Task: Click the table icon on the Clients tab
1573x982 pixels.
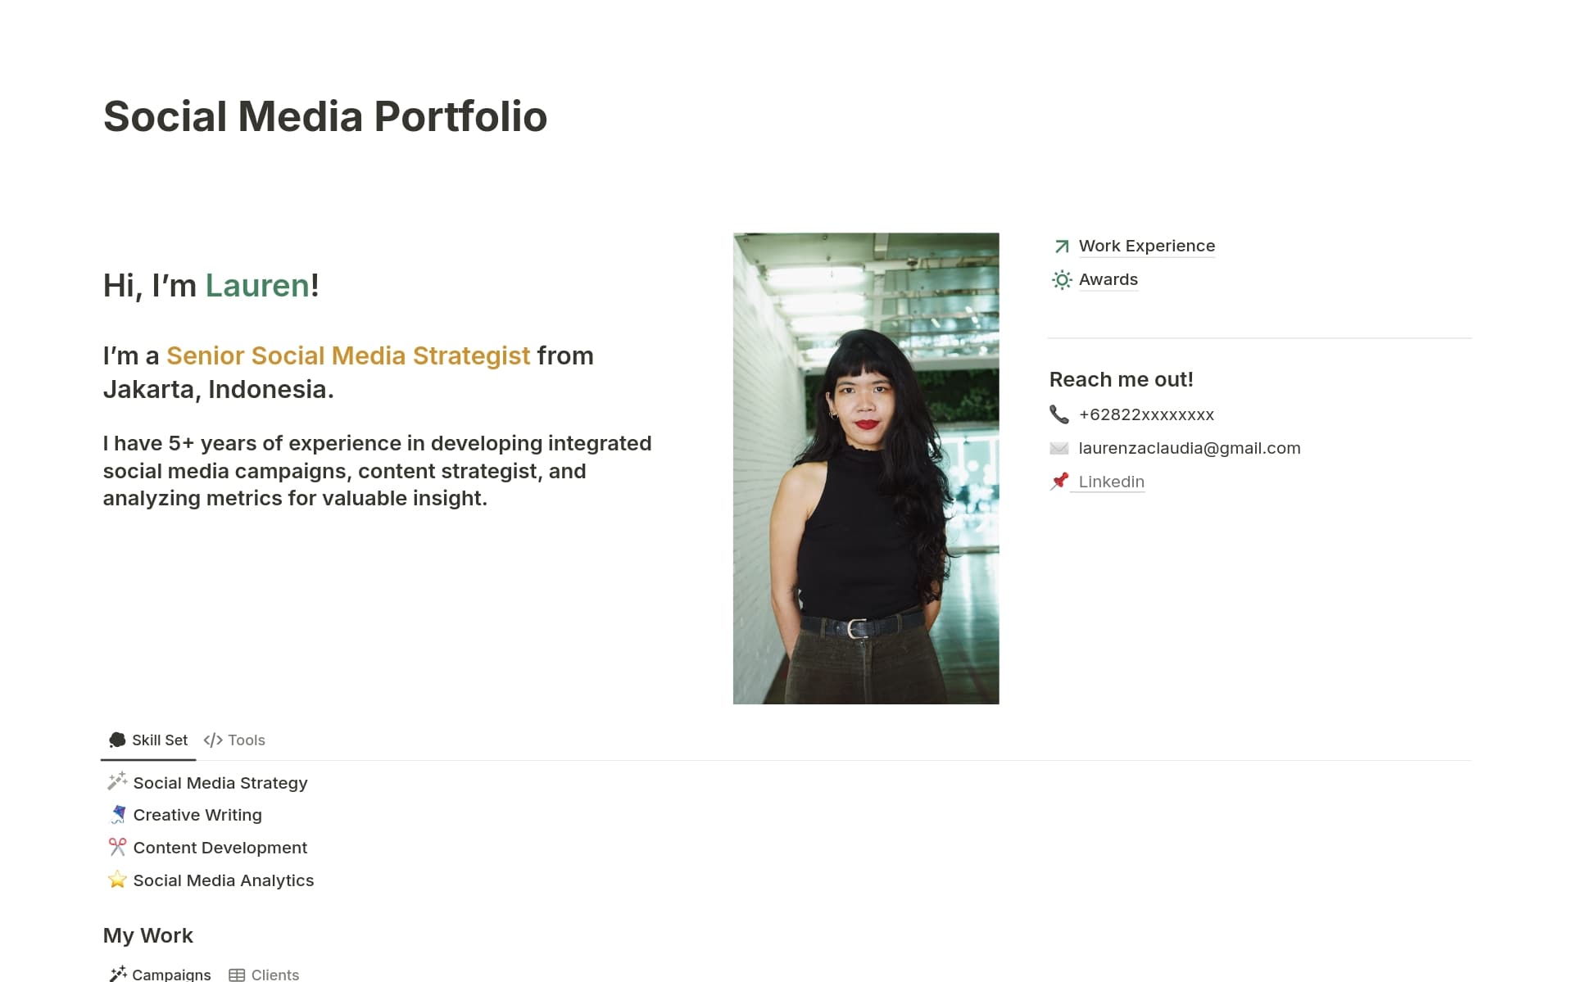Action: pyautogui.click(x=238, y=975)
